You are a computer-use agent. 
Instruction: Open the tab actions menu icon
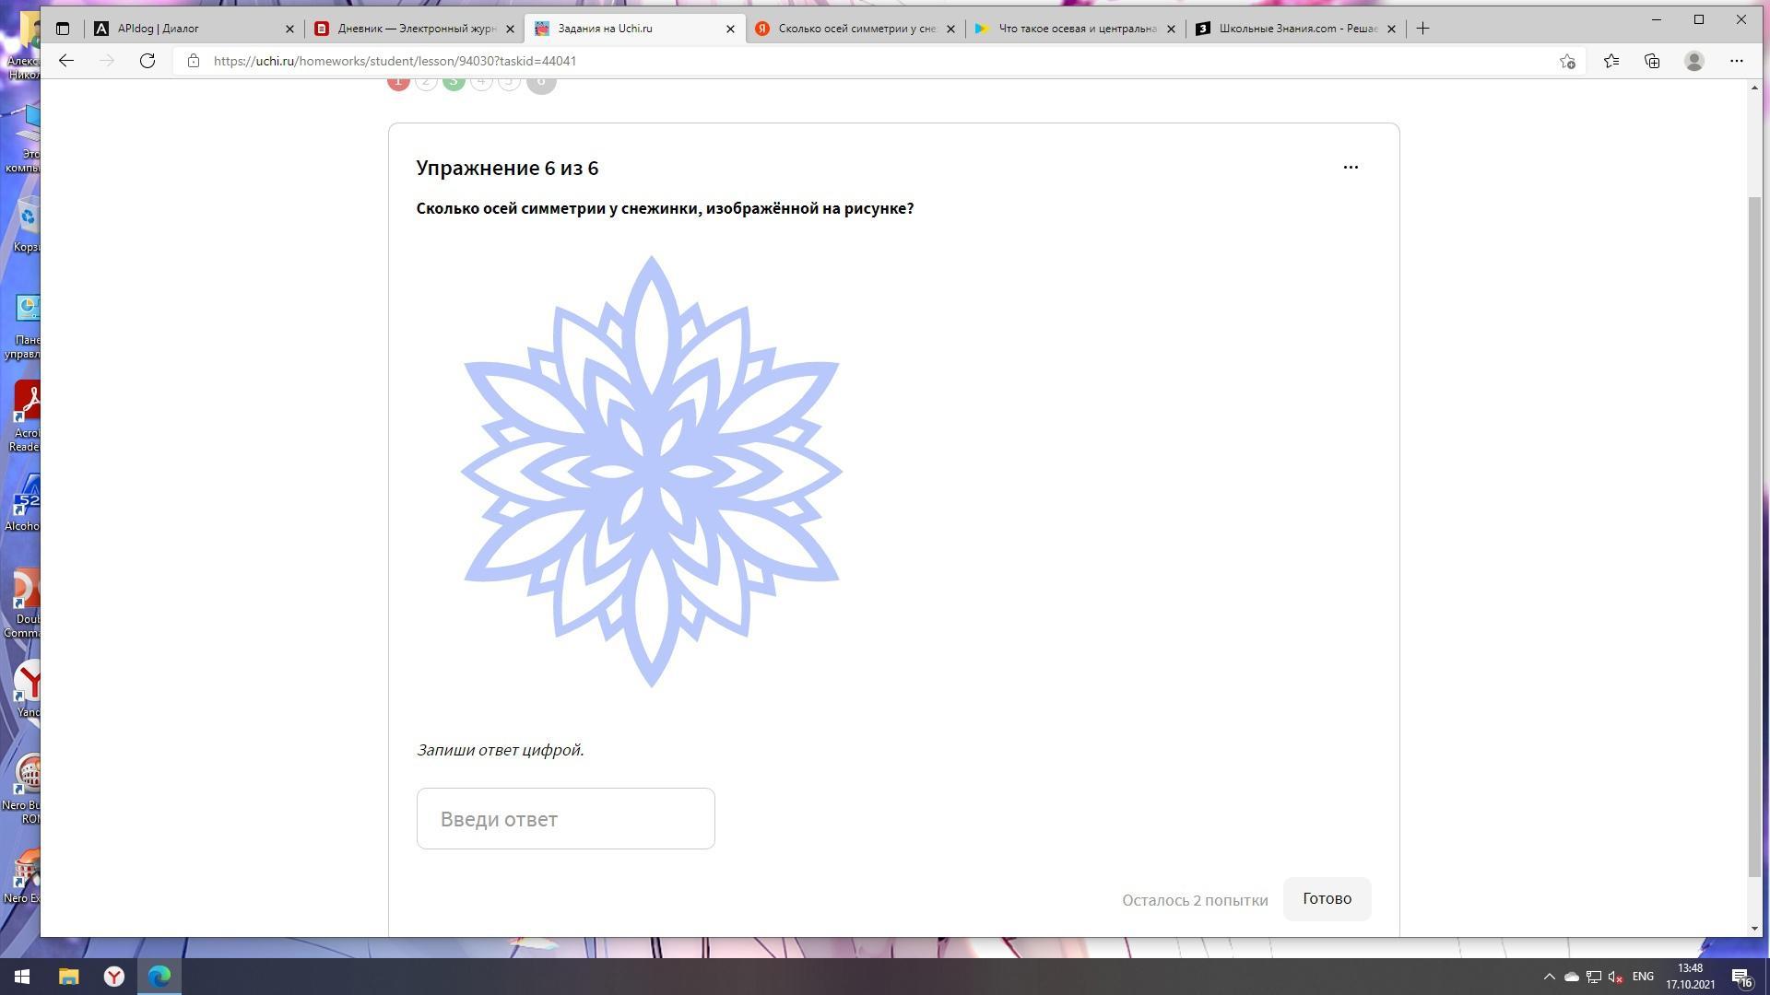point(63,29)
